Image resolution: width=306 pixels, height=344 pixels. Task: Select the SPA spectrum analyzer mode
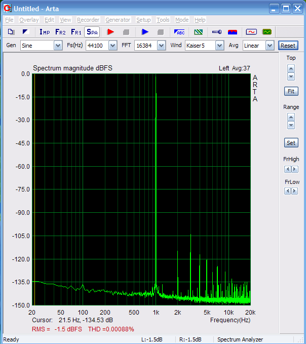(92, 32)
